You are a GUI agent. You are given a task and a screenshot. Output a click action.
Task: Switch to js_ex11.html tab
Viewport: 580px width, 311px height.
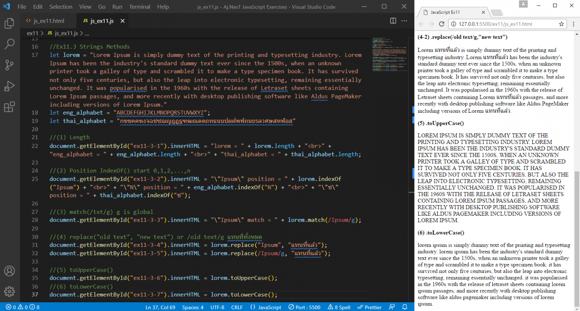pos(48,21)
